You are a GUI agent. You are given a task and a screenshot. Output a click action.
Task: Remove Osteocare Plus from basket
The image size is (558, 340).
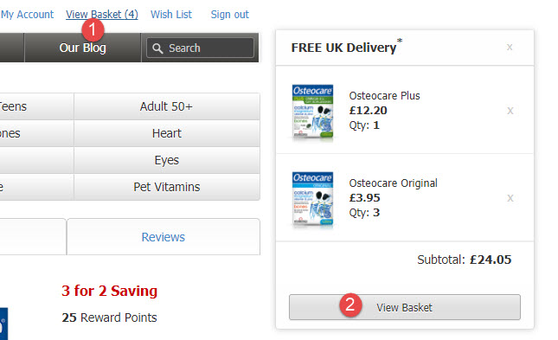point(510,111)
